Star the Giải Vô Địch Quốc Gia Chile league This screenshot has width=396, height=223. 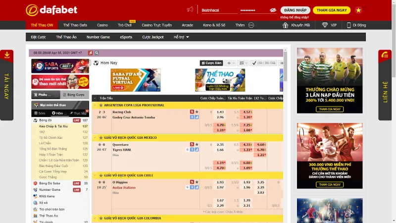pos(101,175)
